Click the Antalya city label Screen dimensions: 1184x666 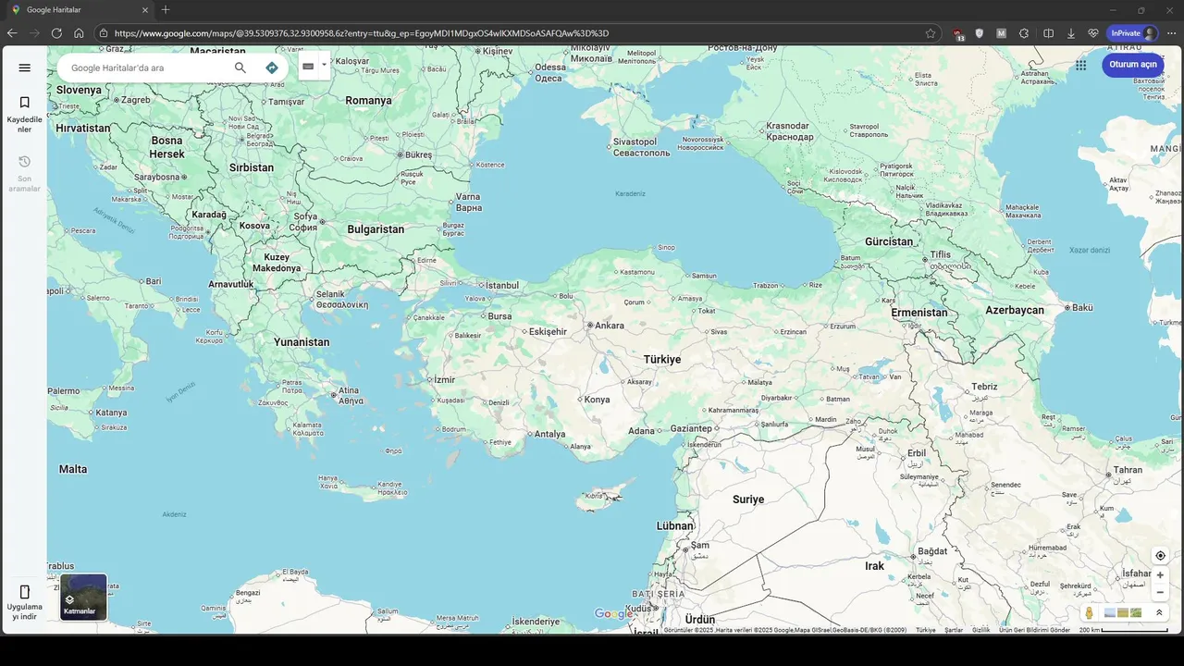549,434
